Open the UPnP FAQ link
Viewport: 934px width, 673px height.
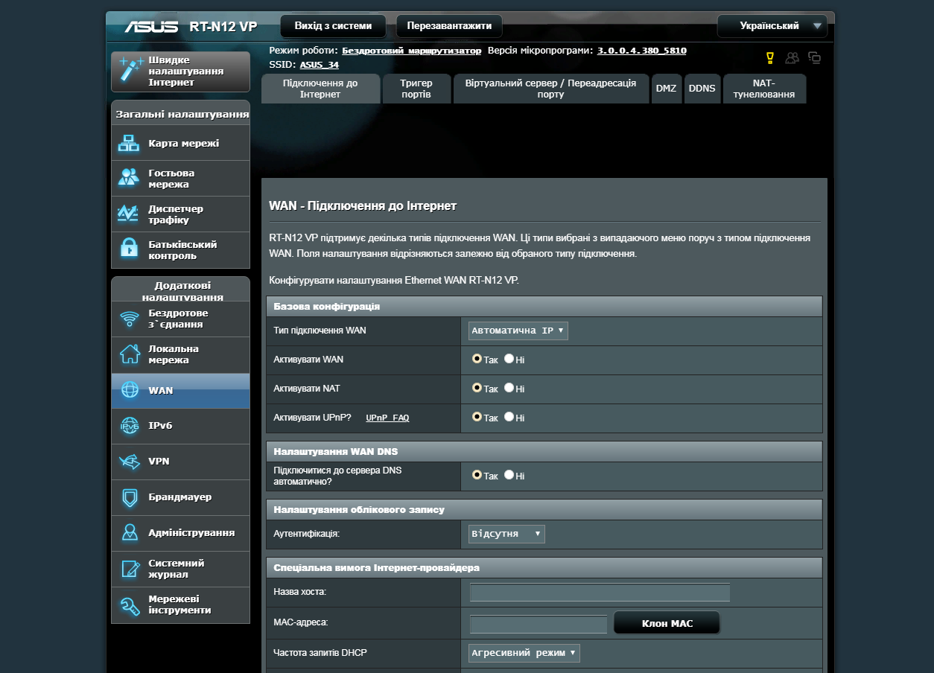point(387,418)
